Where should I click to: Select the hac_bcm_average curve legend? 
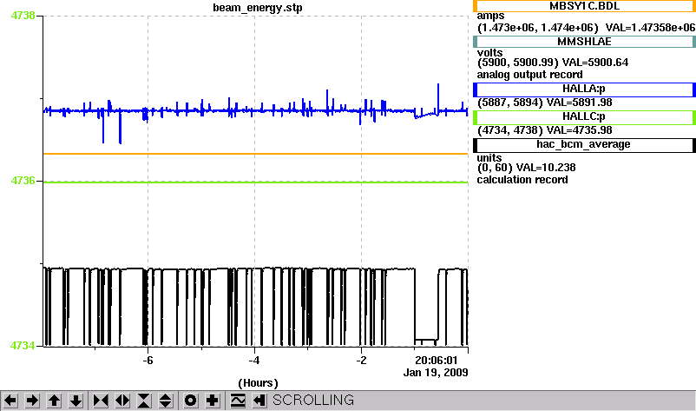pyautogui.click(x=584, y=145)
